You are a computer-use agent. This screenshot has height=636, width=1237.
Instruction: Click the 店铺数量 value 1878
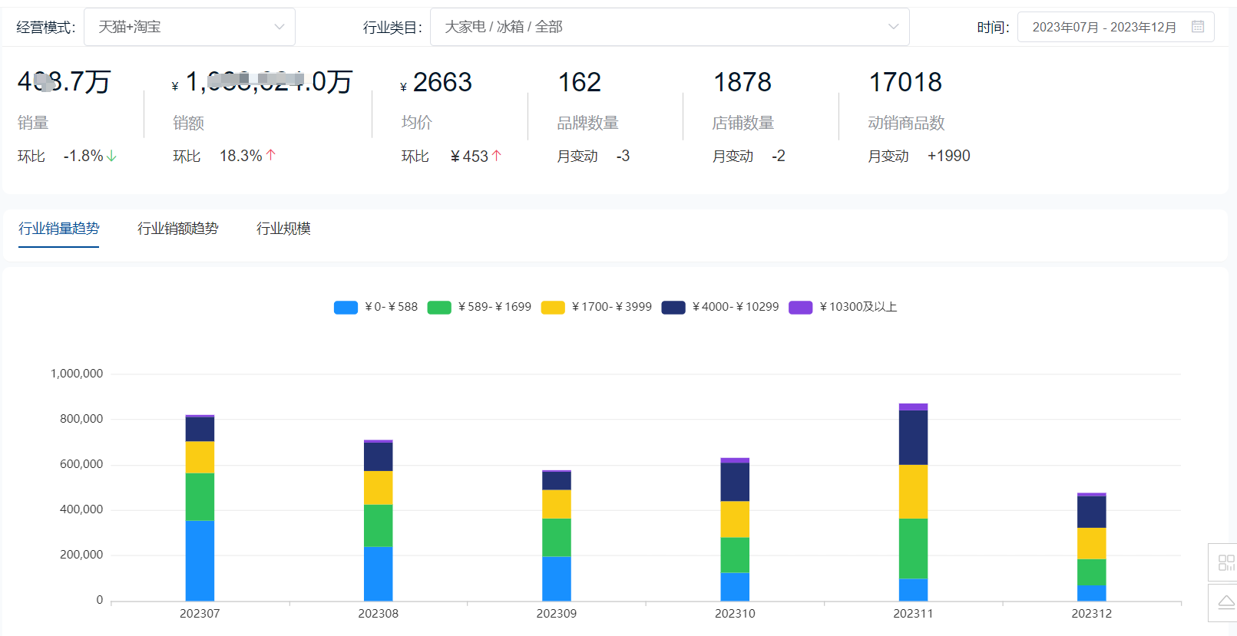(x=743, y=82)
